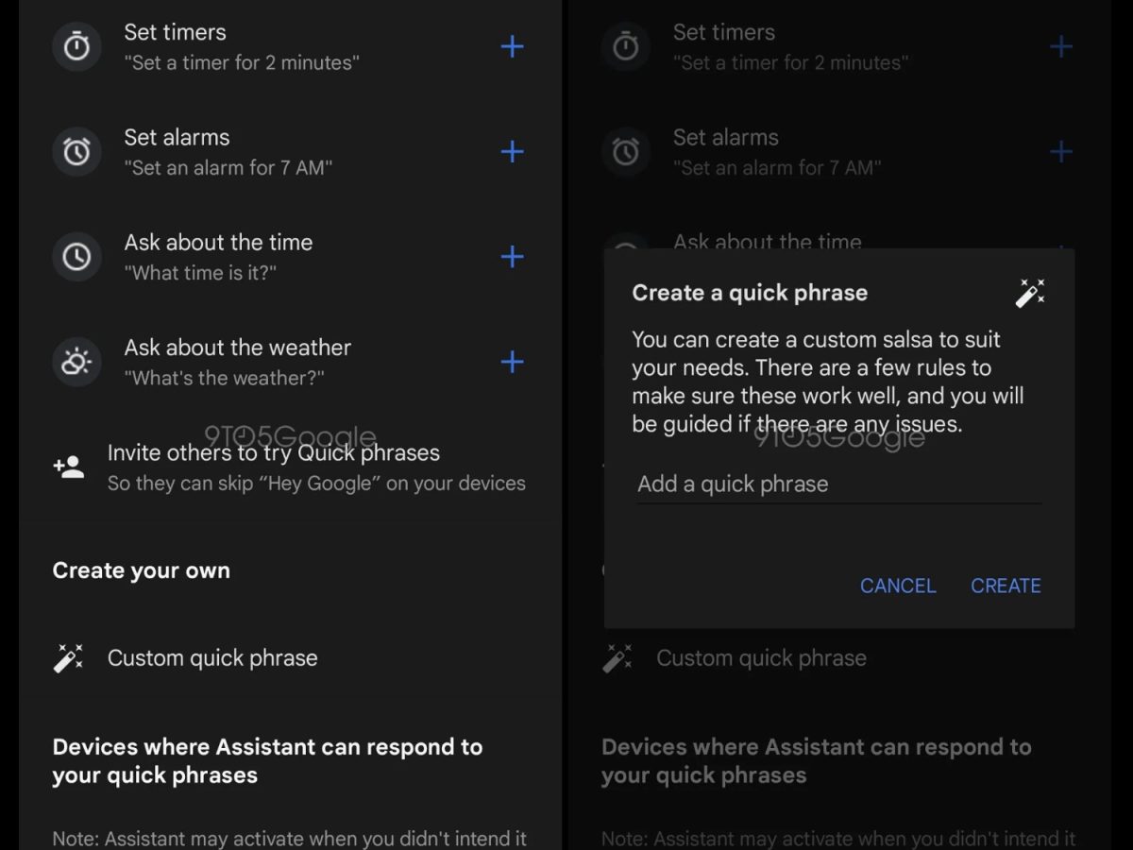Click the undimmed stopwatch icon beside Set timers
This screenshot has height=850, width=1133.
tap(76, 46)
